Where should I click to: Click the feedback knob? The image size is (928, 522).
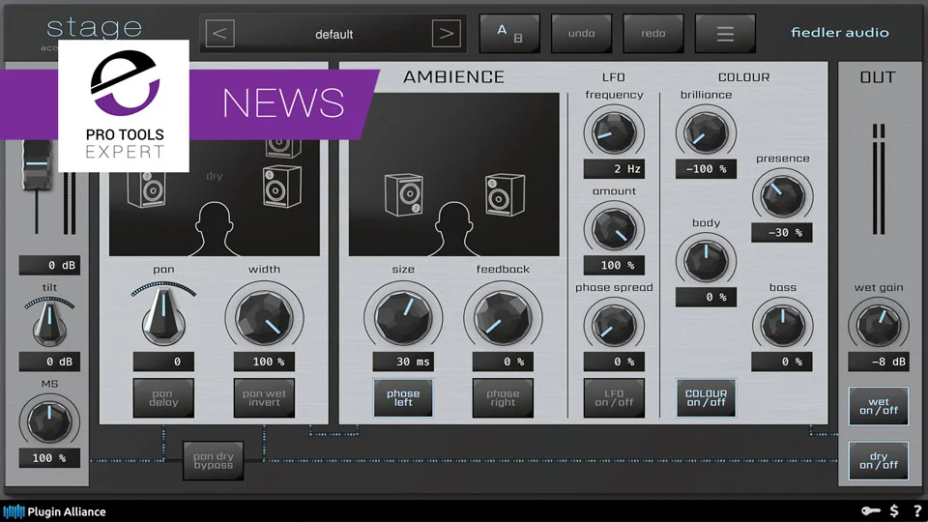503,318
